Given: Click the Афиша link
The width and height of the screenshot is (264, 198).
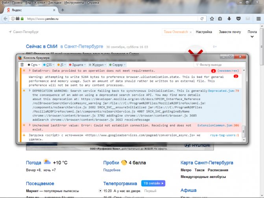Looking at the screenshot, I should point(188,190).
